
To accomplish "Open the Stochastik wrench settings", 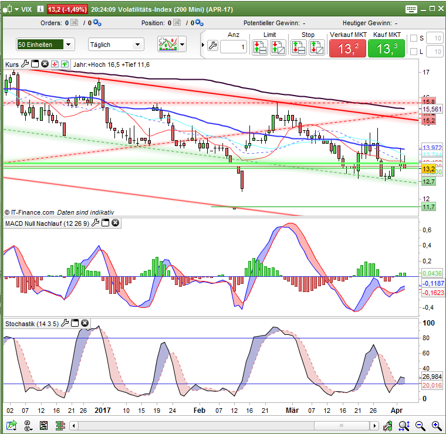I will pos(65,323).
